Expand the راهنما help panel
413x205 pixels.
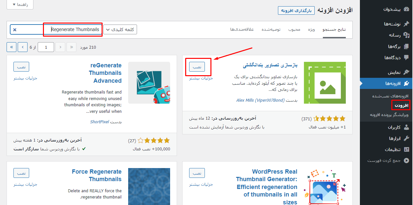click(20, 5)
